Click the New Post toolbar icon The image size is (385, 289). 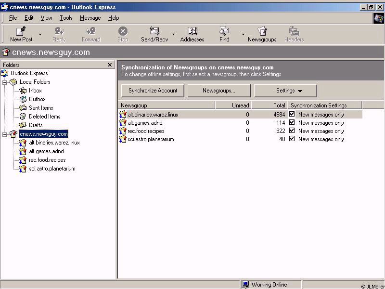pos(21,32)
